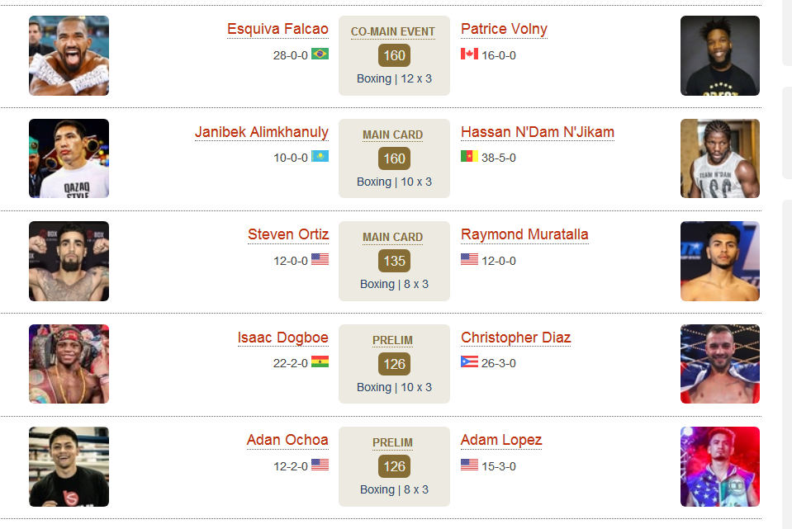
Task: Click the 135 weight badge for Ortiz vs Muratalla
Action: click(394, 261)
